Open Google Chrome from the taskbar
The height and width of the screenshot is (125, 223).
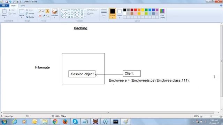click(55, 122)
